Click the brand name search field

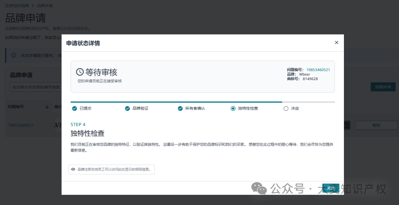click(35, 87)
